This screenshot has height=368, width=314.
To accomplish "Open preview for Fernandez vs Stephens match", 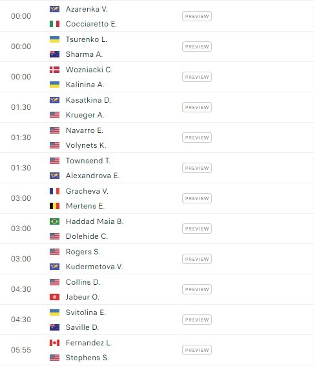I will click(197, 350).
